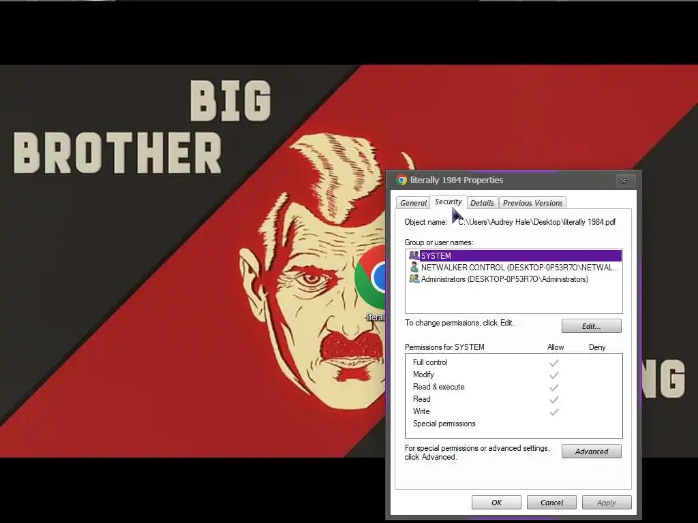This screenshot has height=523, width=698.
Task: Click the NETWALKER CONTROL user icon
Action: (414, 267)
